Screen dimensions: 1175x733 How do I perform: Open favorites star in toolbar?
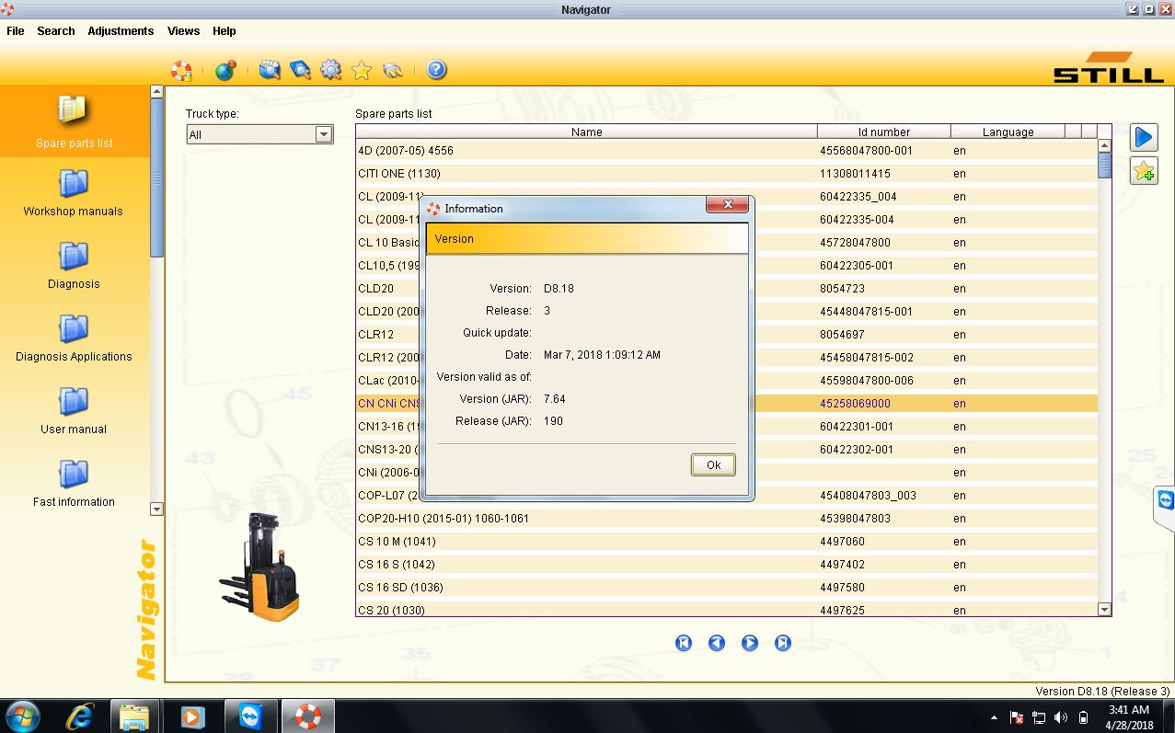click(x=362, y=70)
